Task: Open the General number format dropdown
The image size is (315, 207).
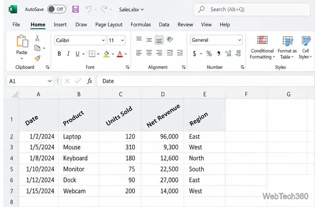Action: [x=216, y=40]
